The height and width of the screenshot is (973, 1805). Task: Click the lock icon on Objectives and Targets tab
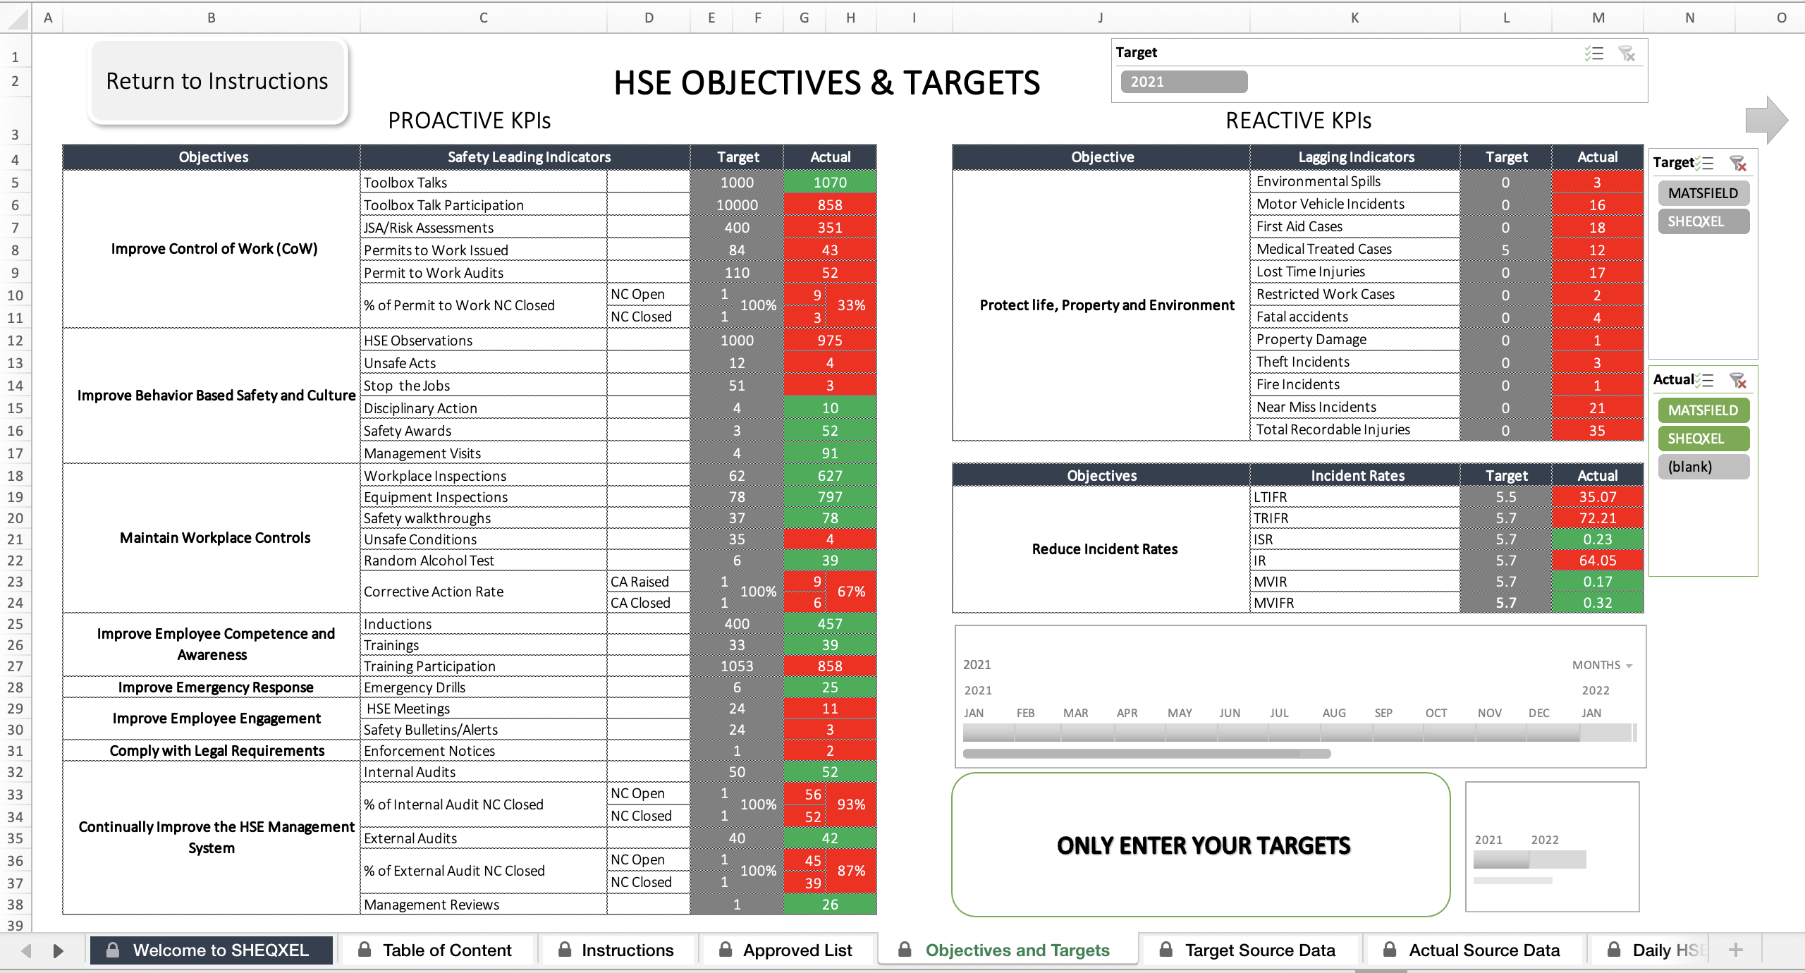pos(905,950)
